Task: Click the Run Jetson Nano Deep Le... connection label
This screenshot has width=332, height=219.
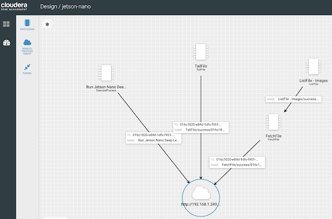Action: pyautogui.click(x=154, y=138)
